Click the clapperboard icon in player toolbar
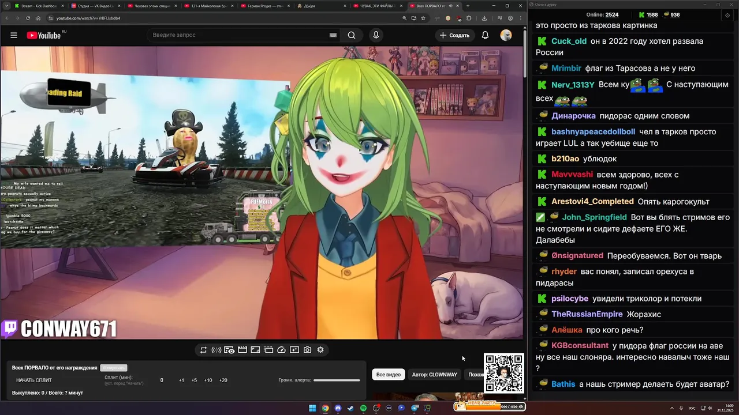 (242, 350)
